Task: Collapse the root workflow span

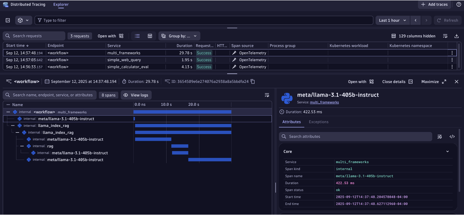Action: click(x=8, y=112)
